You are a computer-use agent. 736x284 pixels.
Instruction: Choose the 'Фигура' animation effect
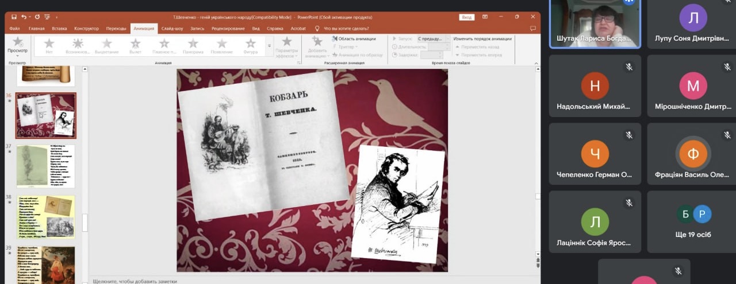[x=251, y=46]
